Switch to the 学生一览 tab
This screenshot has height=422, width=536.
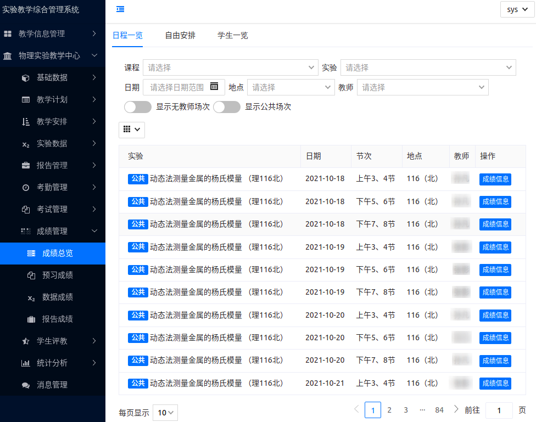tap(232, 36)
